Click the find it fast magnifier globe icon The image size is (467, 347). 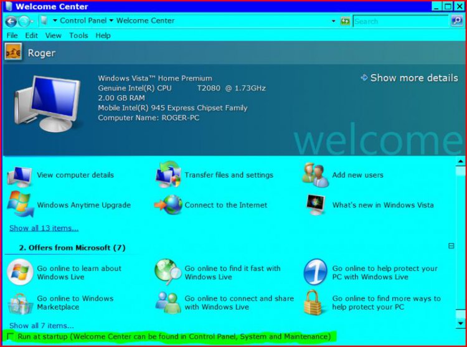pyautogui.click(x=168, y=272)
